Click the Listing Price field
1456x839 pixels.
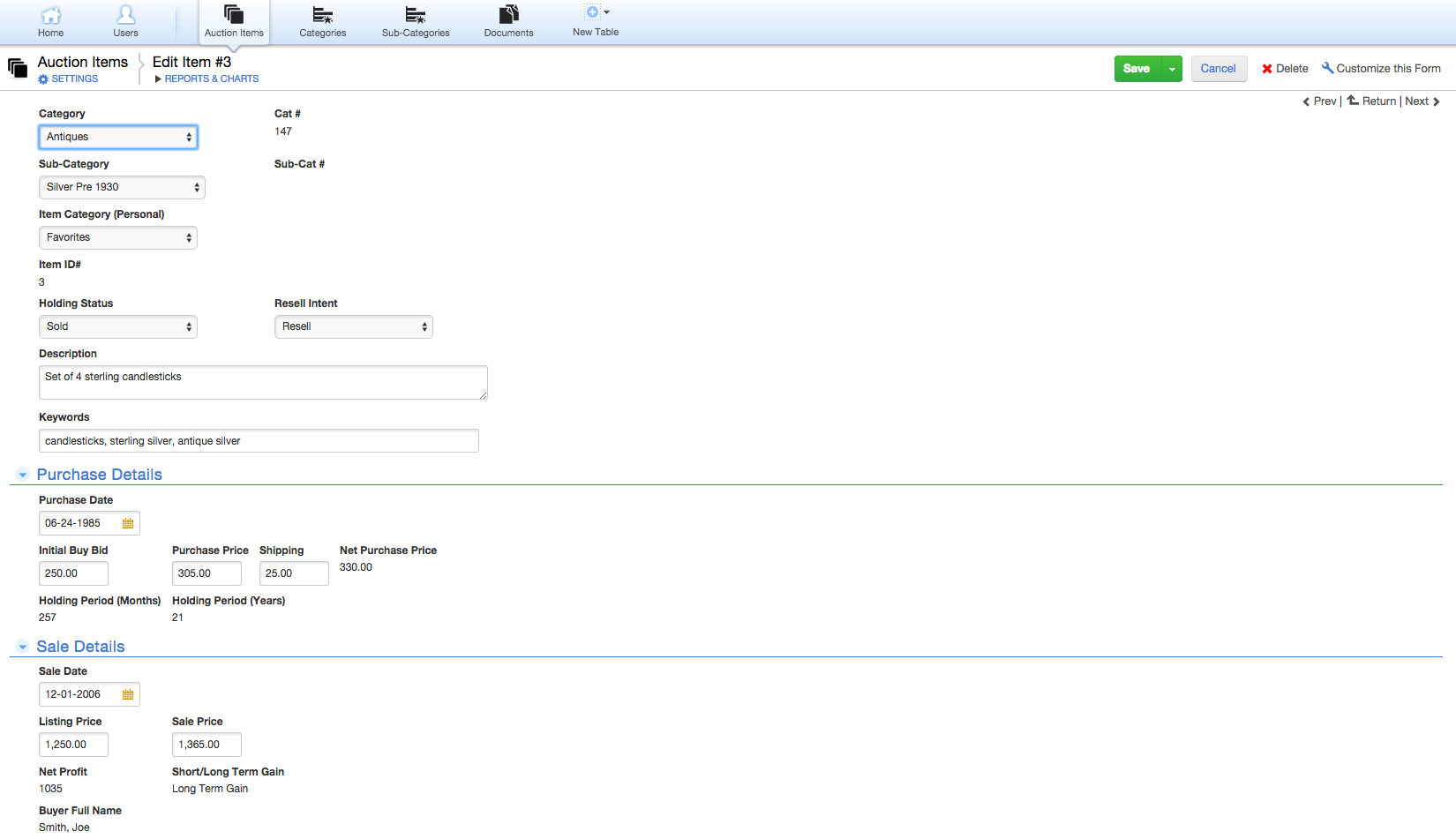pos(73,745)
